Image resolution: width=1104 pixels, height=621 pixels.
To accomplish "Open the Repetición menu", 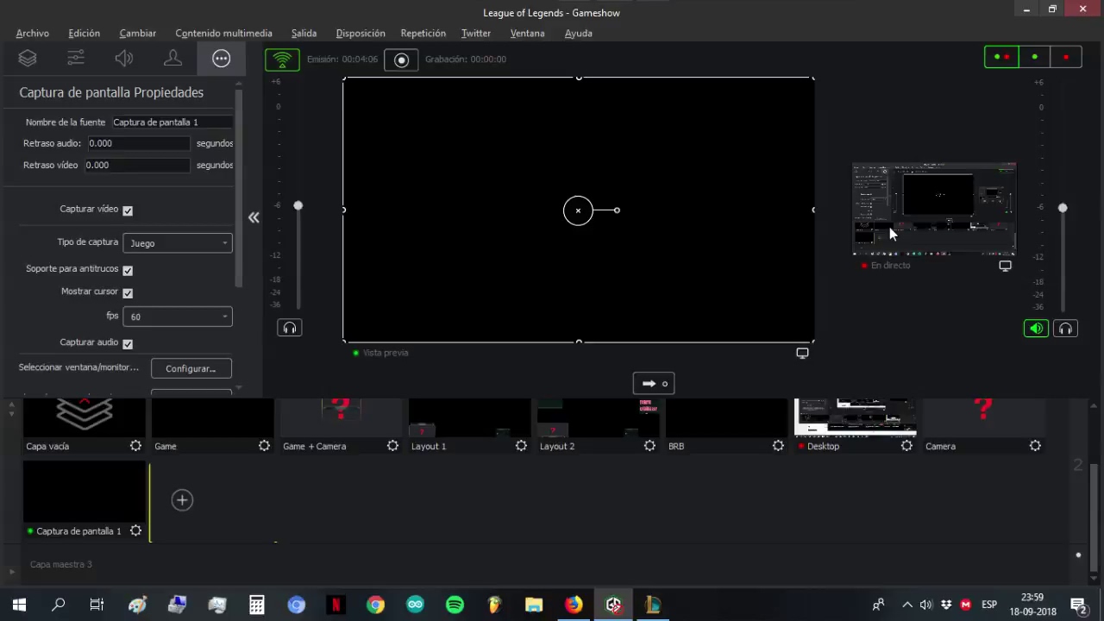I will [x=423, y=33].
